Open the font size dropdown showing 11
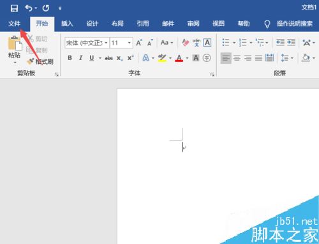Viewport: 319px width, 244px height. coord(129,43)
